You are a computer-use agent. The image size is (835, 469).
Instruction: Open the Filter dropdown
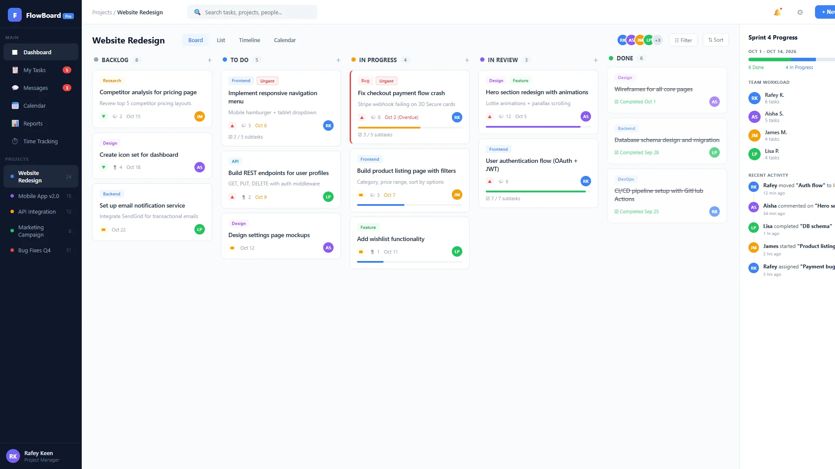(683, 40)
